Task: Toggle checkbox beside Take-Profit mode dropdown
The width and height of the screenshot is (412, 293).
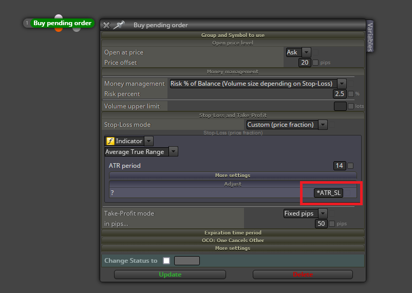Action: 332,213
